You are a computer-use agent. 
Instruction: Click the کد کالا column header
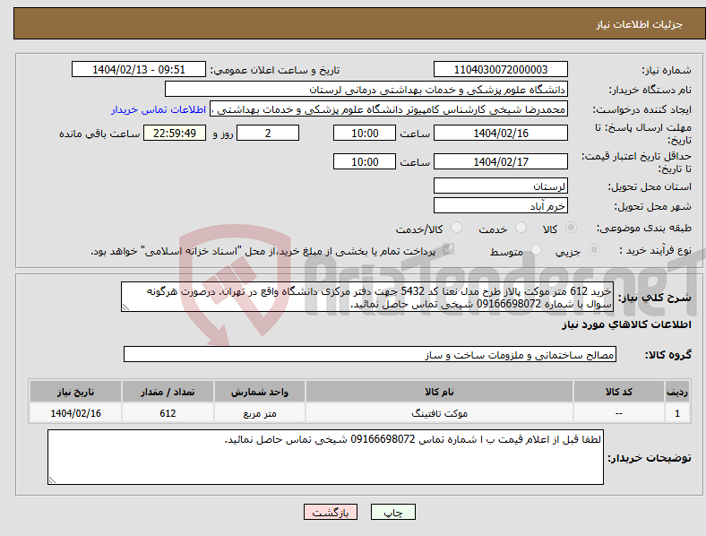point(619,392)
